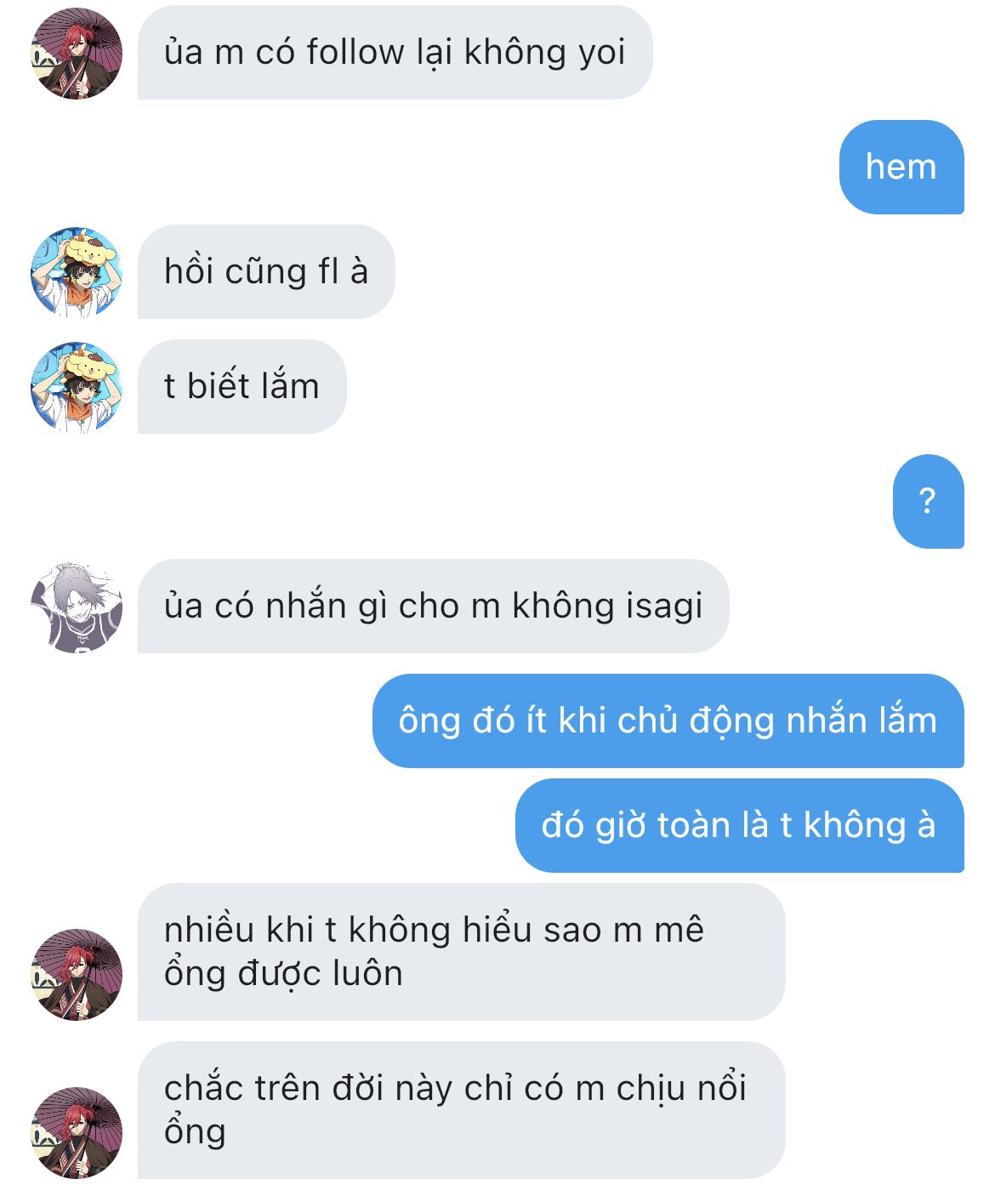Open red-haired umbrella avatar beside follow message

77,54
